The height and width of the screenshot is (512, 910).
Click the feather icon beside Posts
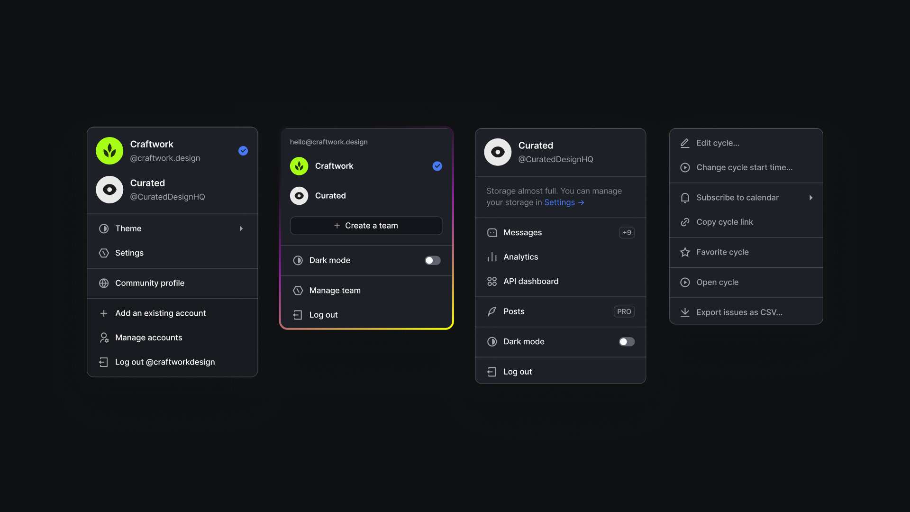[x=492, y=311]
